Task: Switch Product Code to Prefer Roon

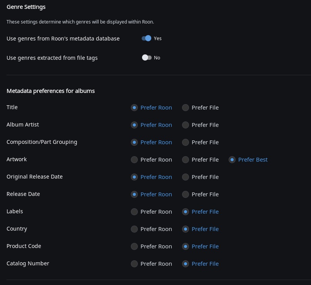Action: tap(134, 246)
